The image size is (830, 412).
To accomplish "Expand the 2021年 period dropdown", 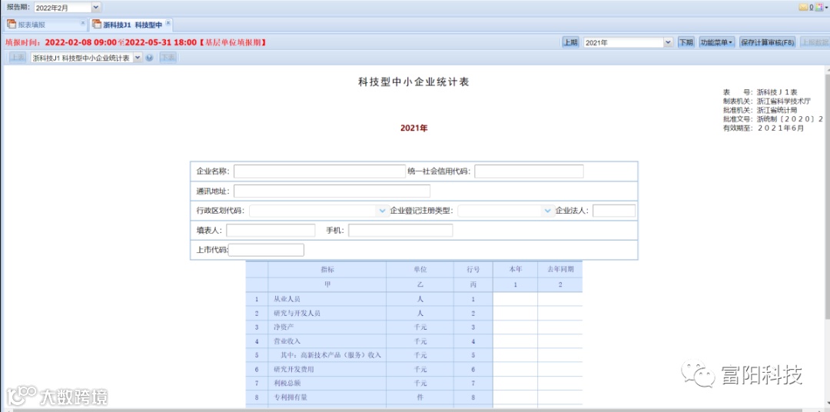I will (x=668, y=42).
